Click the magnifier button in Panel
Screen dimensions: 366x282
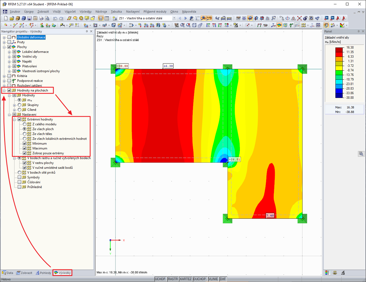[361, 154]
